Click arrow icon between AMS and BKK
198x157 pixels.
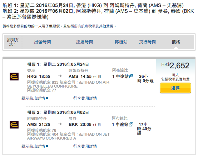(60, 124)
